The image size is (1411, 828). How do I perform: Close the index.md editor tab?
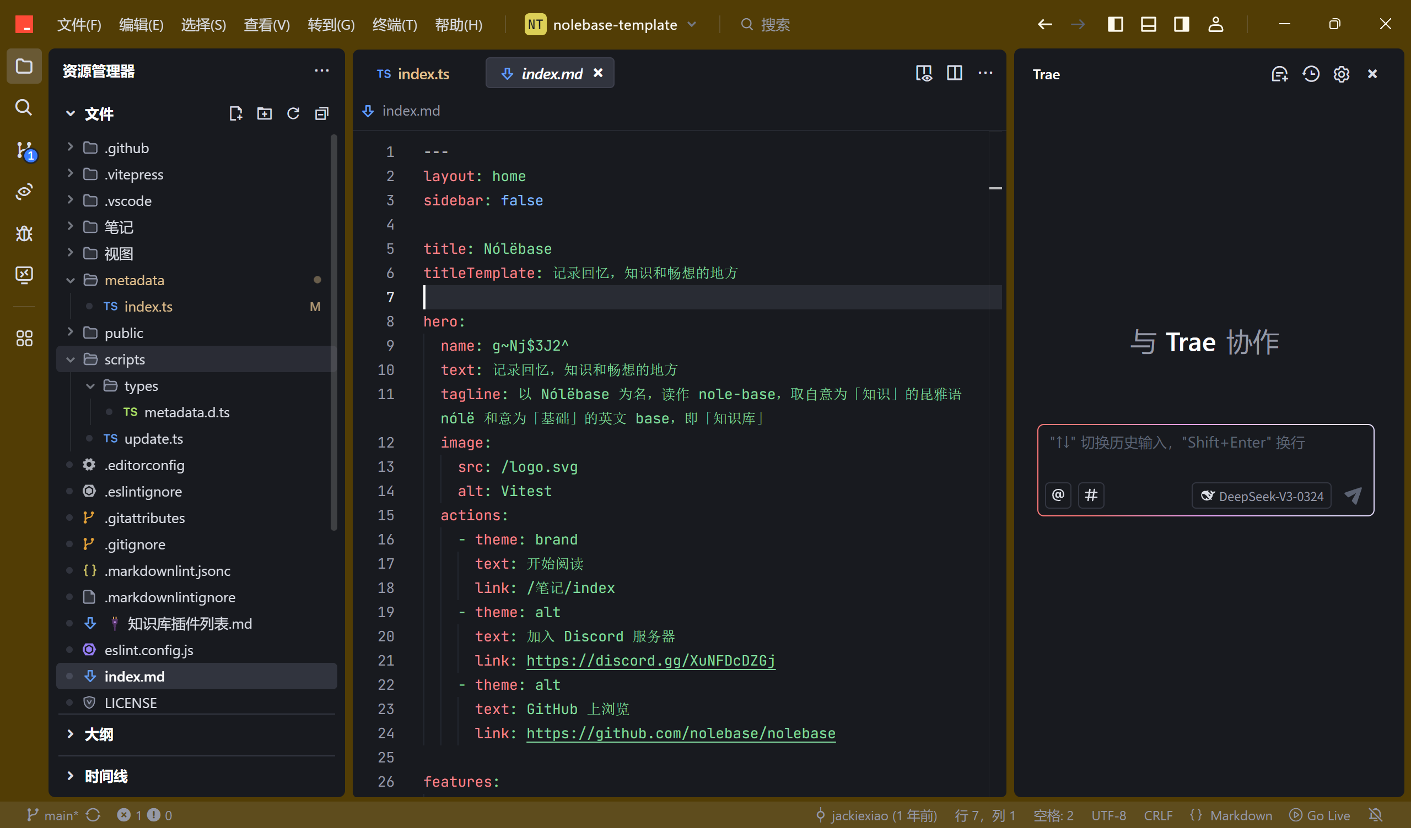point(598,73)
